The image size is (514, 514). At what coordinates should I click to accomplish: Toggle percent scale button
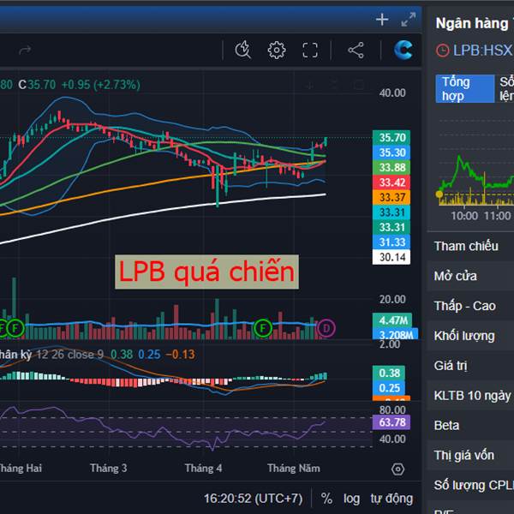(326, 499)
